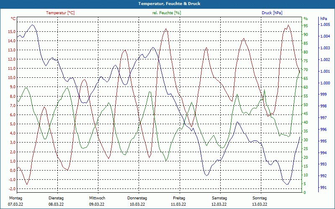
Task: Click the date '13.03.22' on the time axis
Action: pyautogui.click(x=260, y=204)
